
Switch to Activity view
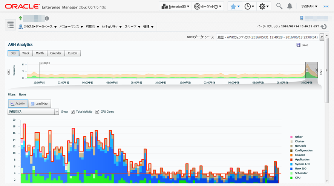tap(18, 104)
